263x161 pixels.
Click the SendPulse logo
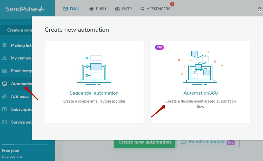click(x=25, y=9)
